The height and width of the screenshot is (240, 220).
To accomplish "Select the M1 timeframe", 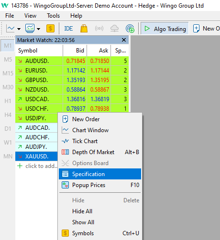I will click(8, 46).
